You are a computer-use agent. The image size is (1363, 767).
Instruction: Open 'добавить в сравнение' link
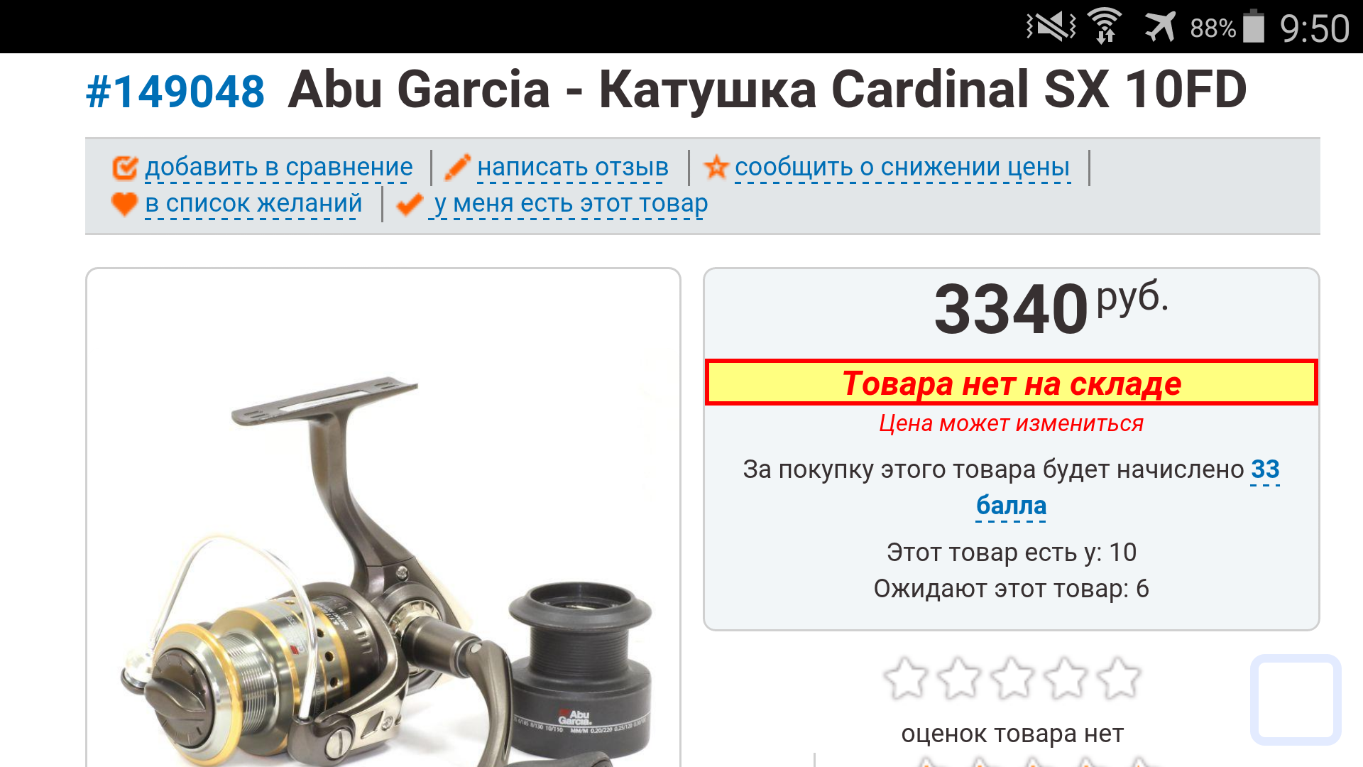(x=279, y=168)
